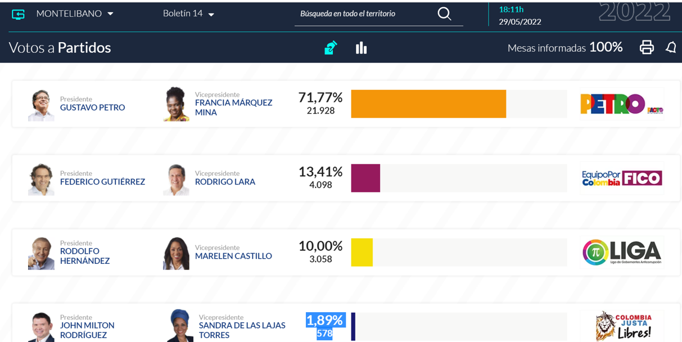This screenshot has height=342, width=682.
Task: Click the LIGA party logo
Action: click(622, 252)
